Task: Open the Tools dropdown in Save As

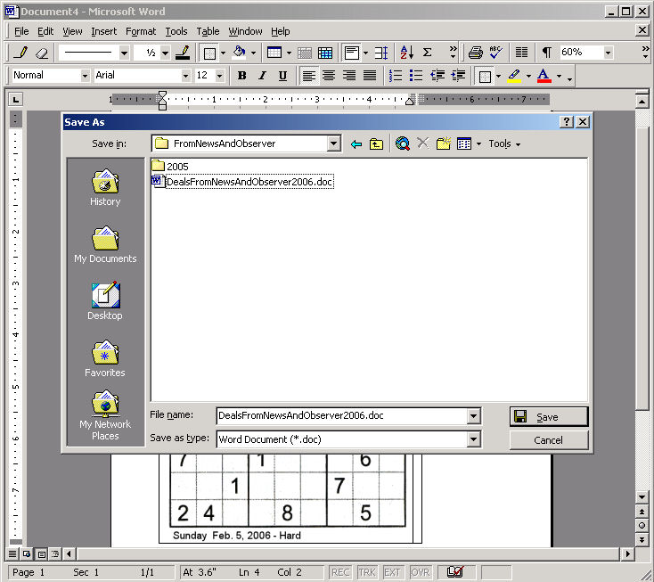Action: pyautogui.click(x=504, y=143)
